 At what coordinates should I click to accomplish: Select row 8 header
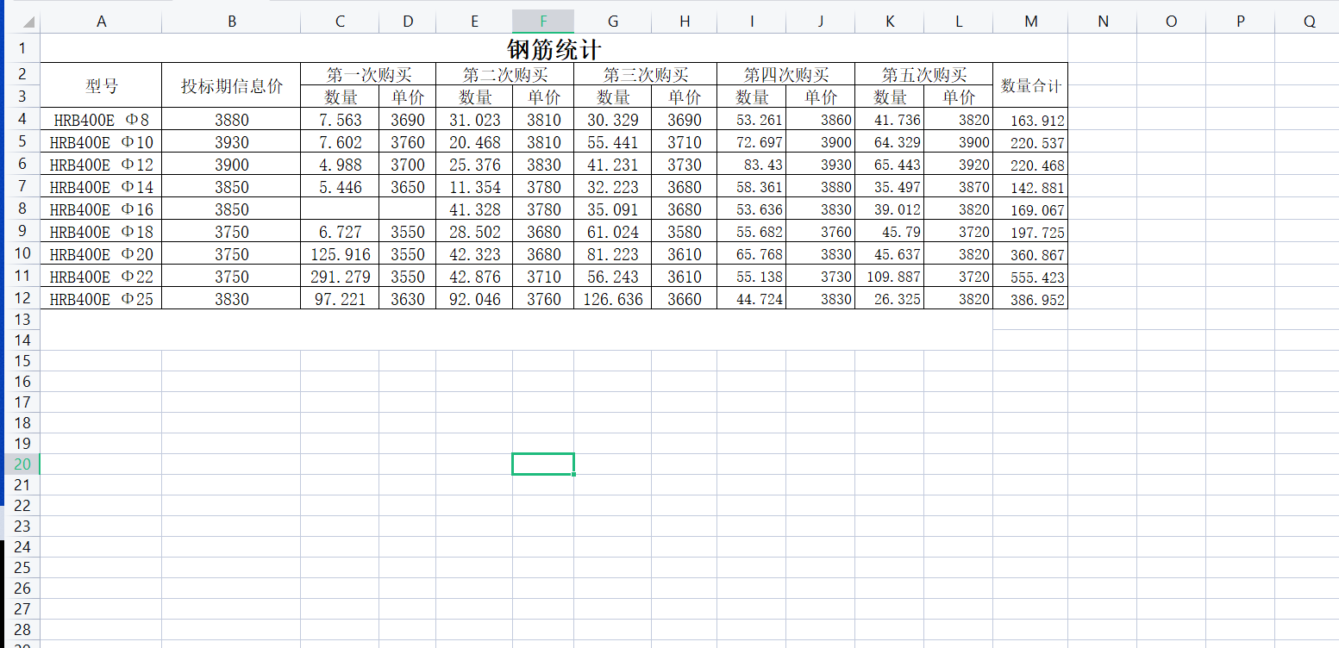22,209
